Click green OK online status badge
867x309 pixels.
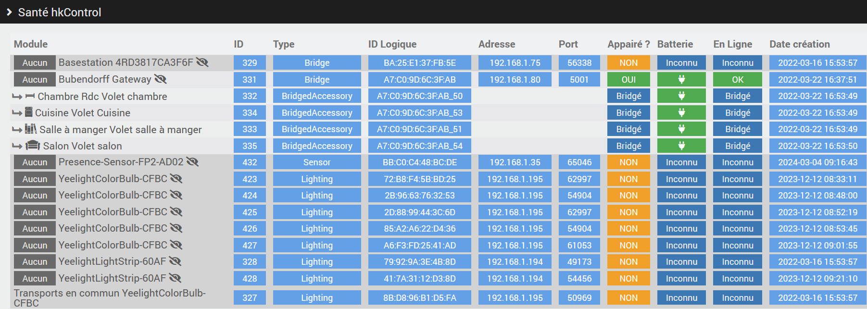[738, 79]
